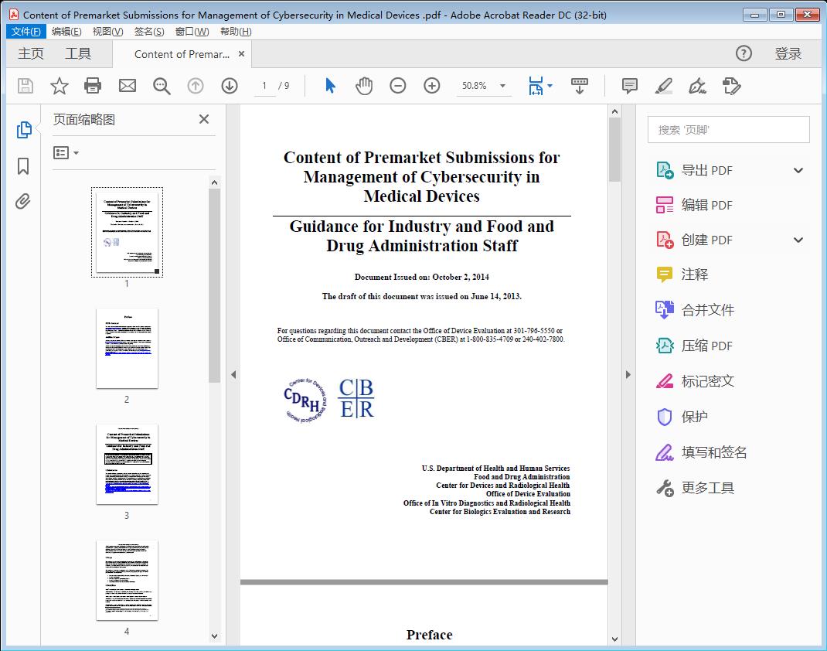Image resolution: width=827 pixels, height=651 pixels.
Task: Select the Highlight pencil tool
Action: click(664, 86)
